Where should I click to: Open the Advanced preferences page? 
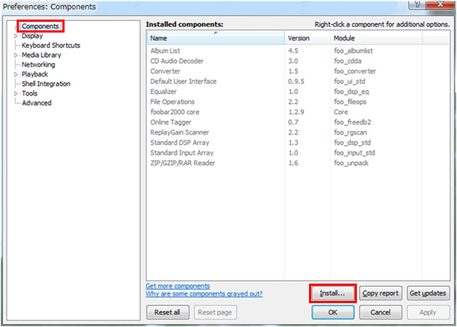tap(36, 103)
